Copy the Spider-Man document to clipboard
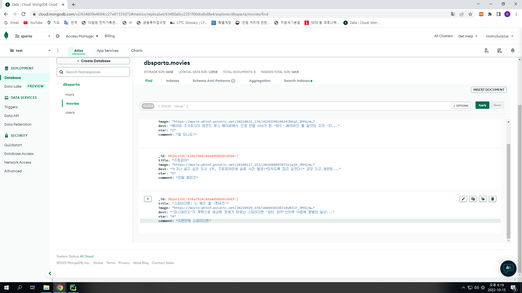This screenshot has height=293, width=522. (x=473, y=199)
